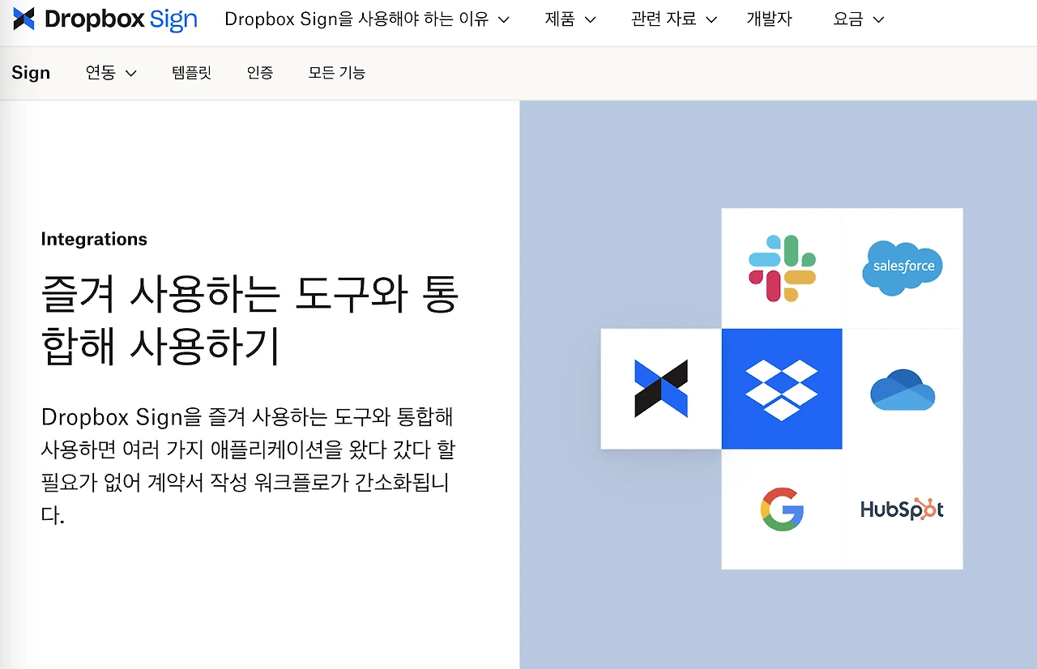This screenshot has height=669, width=1037.
Task: Open the 관련 자료 menu
Action: coord(674,19)
